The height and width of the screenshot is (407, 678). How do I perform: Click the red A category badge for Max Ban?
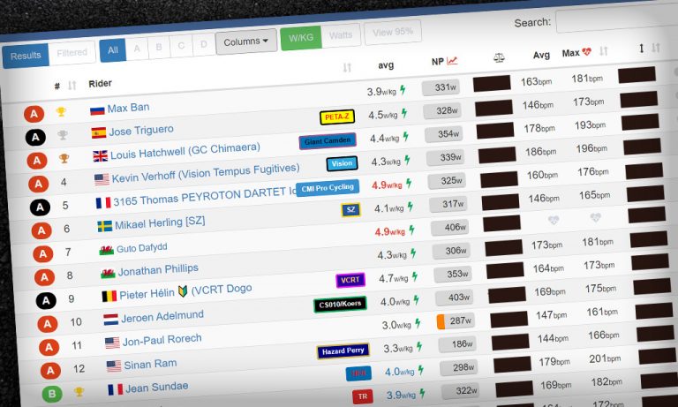pos(35,114)
